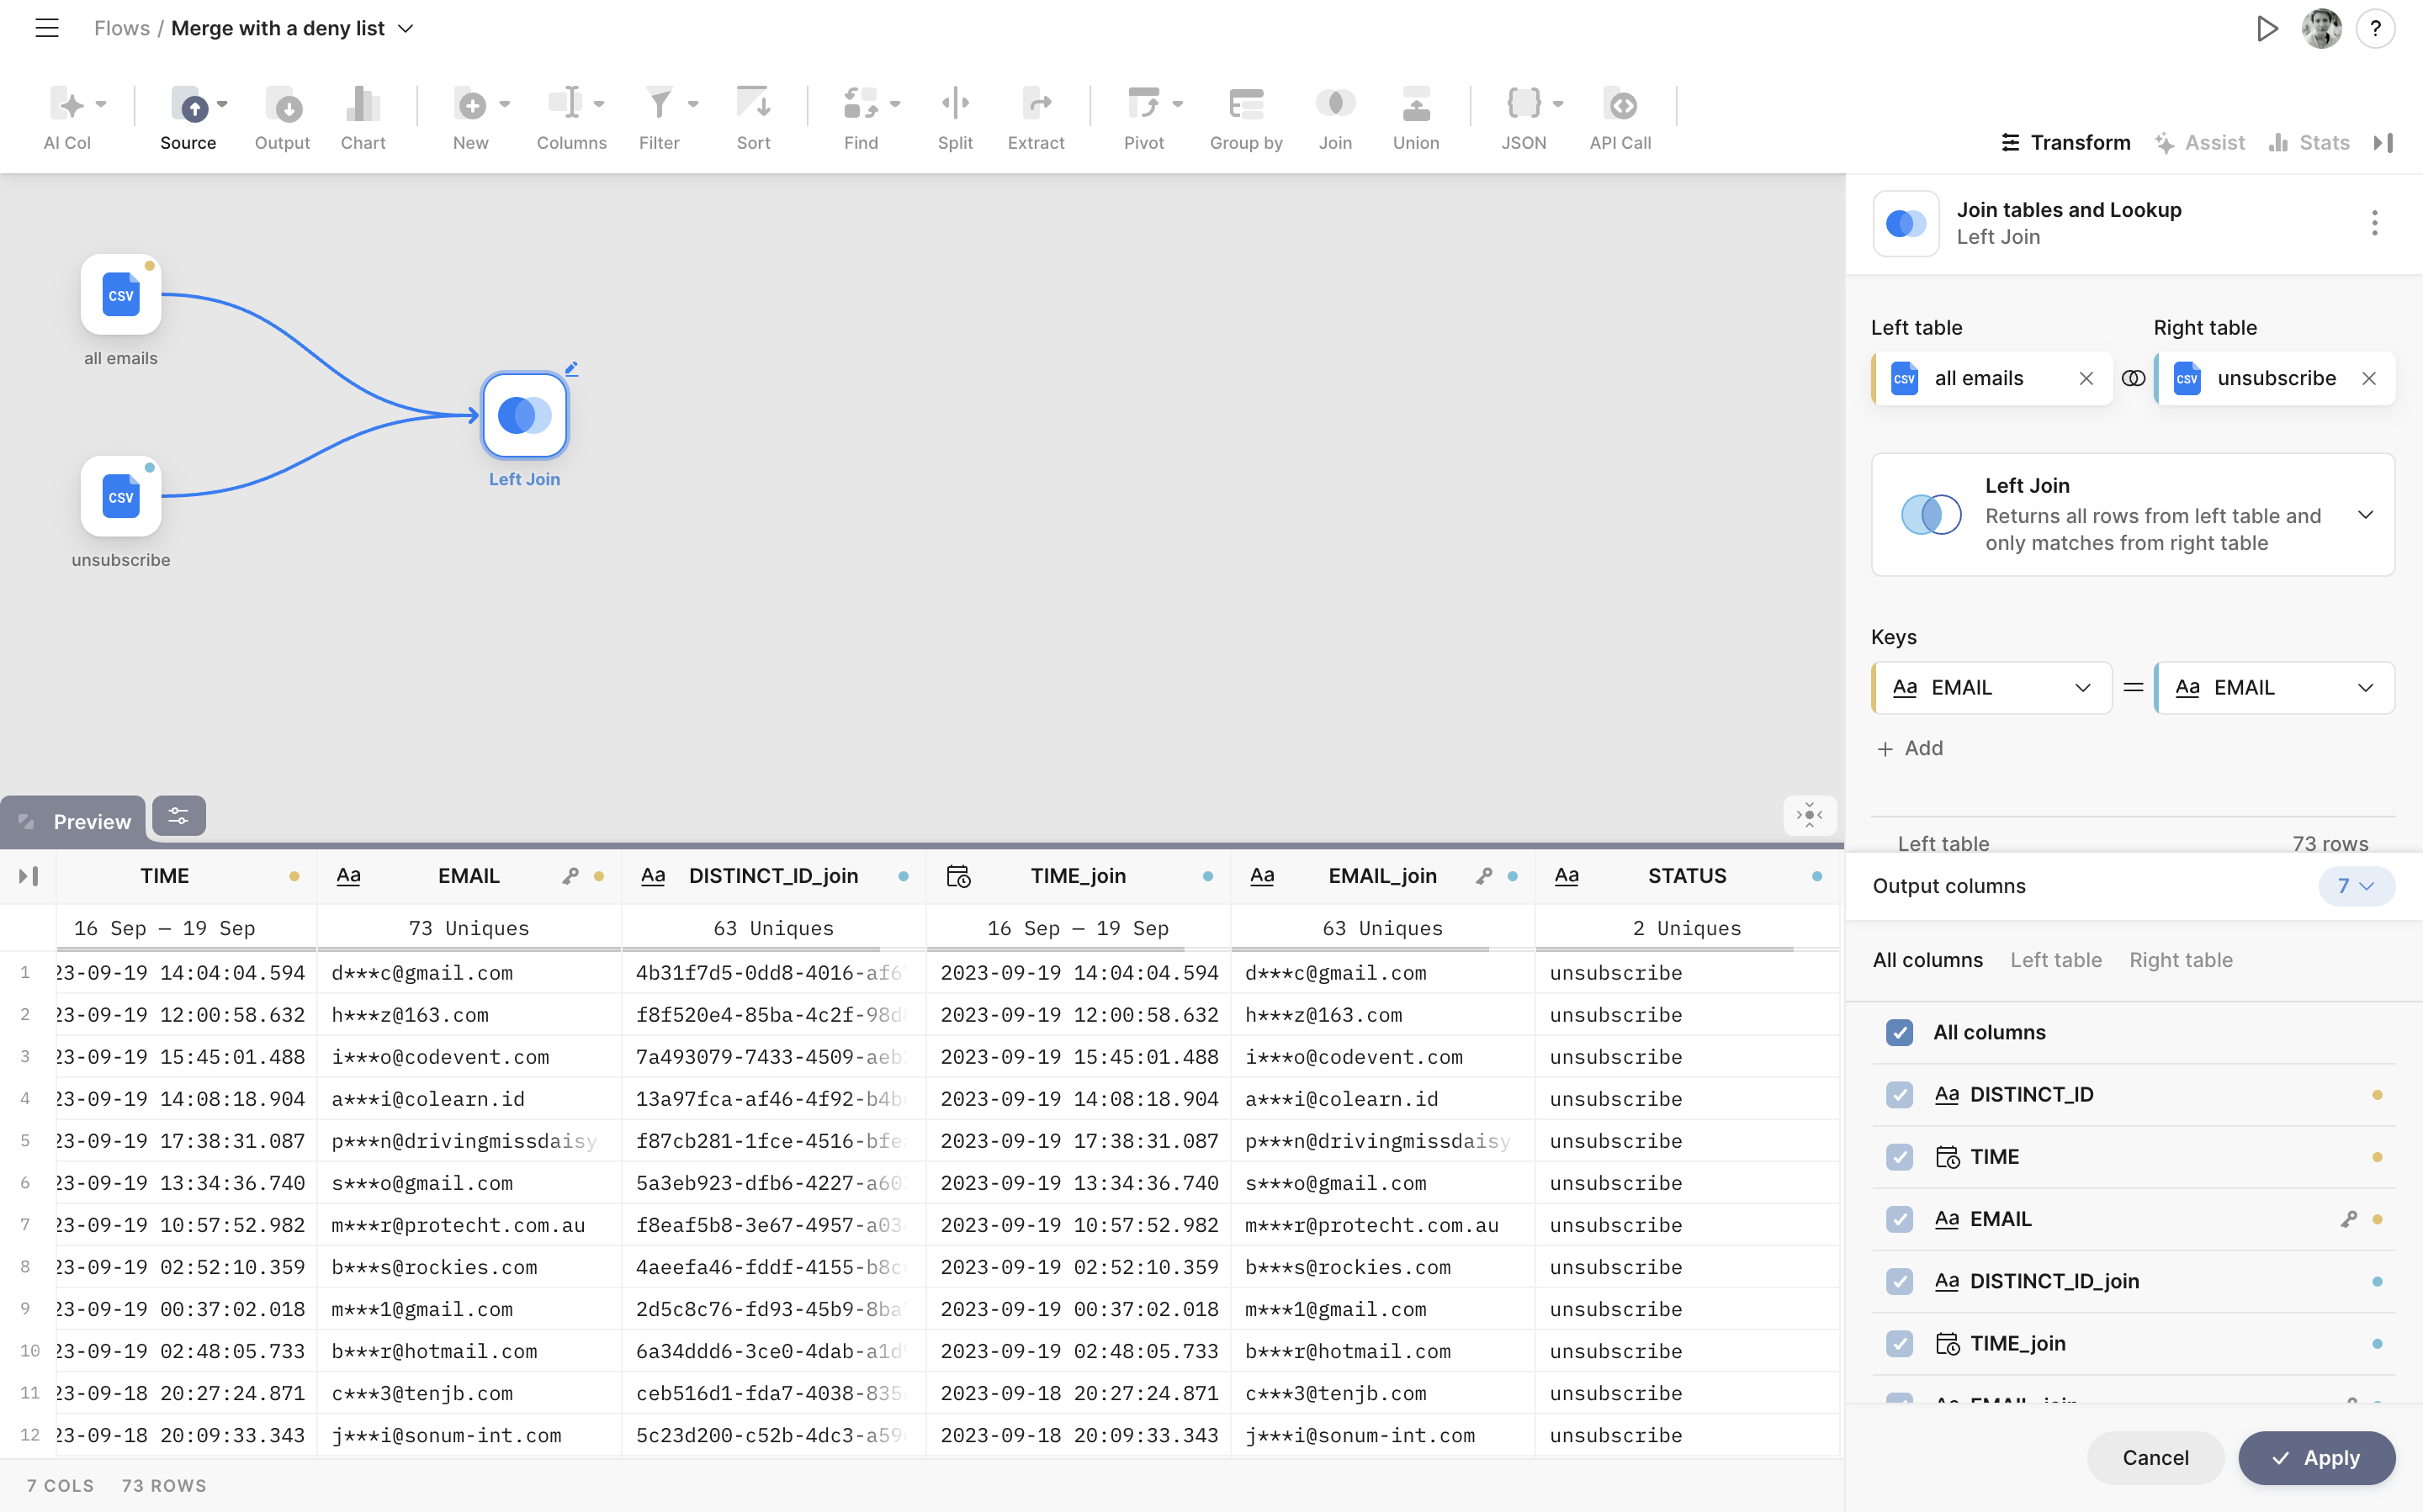Open the AI Col dropdown arrow
Viewport: 2423px width, 1512px height.
[x=101, y=104]
